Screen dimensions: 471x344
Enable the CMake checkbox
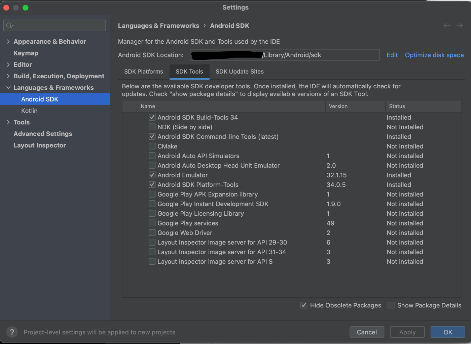point(152,146)
